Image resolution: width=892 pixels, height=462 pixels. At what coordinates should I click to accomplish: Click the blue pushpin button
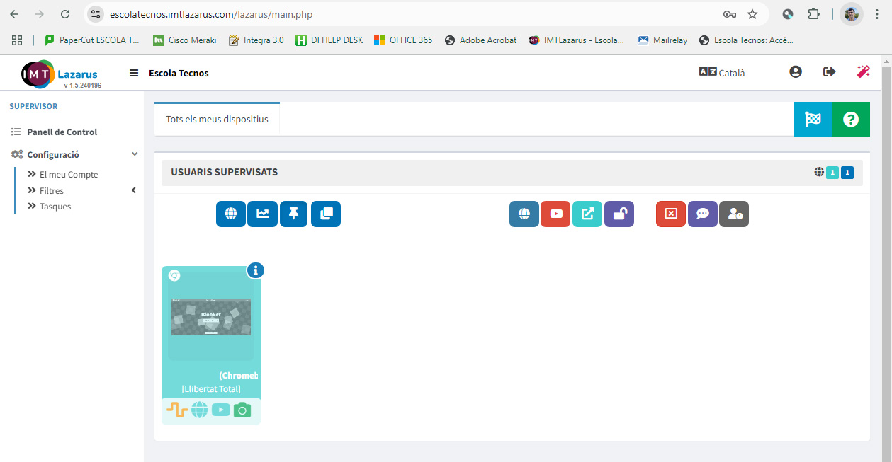coord(293,214)
